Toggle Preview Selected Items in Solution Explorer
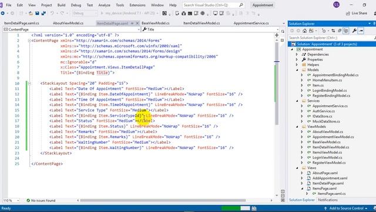The height and width of the screenshot is (212, 376). pyautogui.click(x=361, y=31)
